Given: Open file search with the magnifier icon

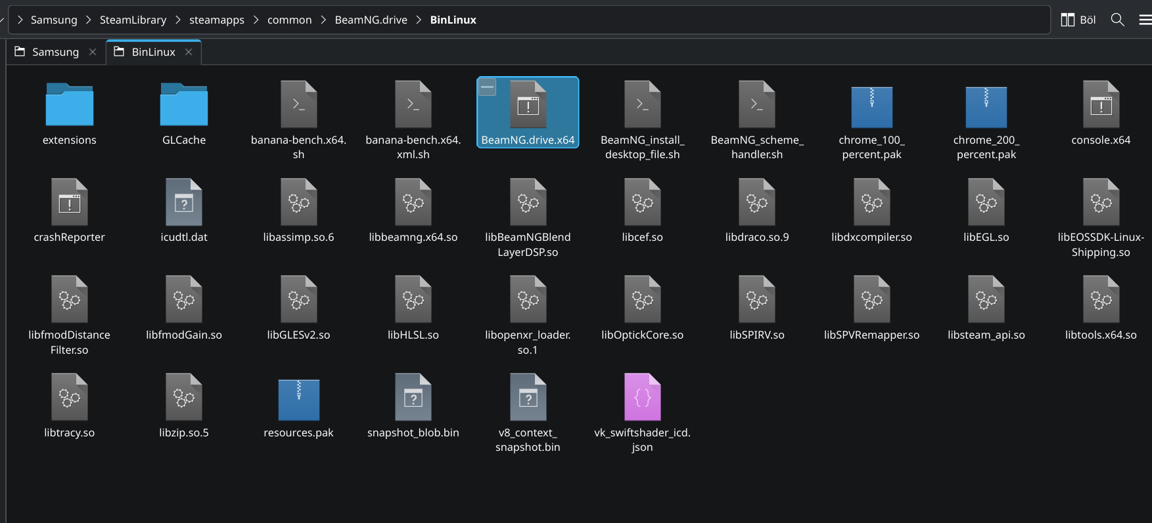Looking at the screenshot, I should (x=1117, y=20).
